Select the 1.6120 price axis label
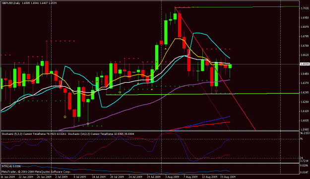 point(304,111)
